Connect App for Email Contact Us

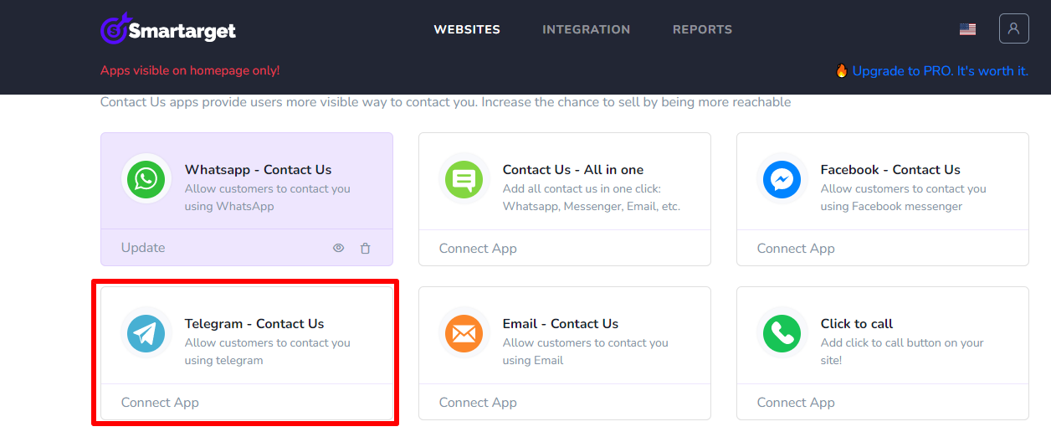478,403
